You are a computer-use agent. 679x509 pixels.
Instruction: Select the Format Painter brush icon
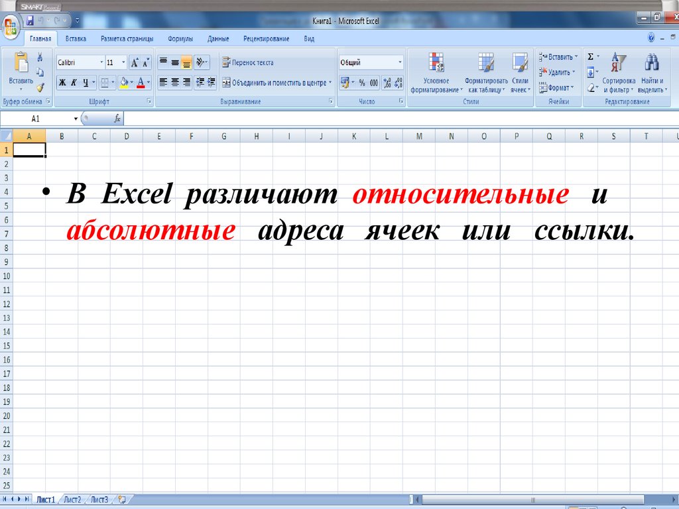[40, 87]
